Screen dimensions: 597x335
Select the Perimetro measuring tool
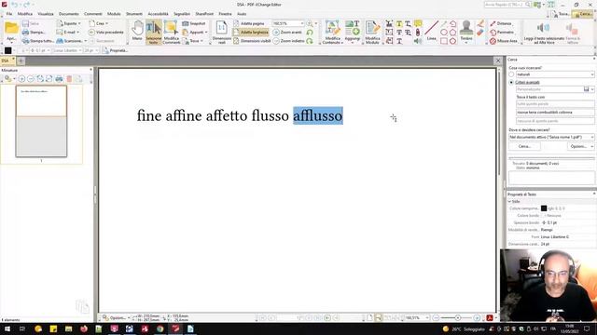502,33
